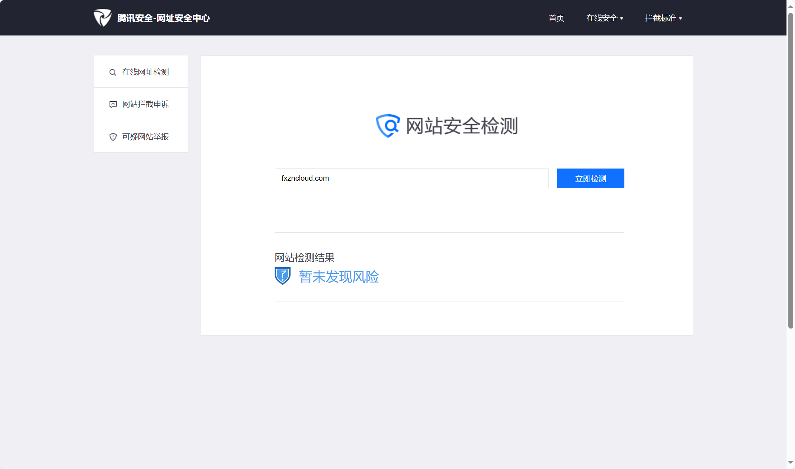This screenshot has height=469, width=795.
Task: Go to 首页 in the navigation
Action: (x=556, y=18)
